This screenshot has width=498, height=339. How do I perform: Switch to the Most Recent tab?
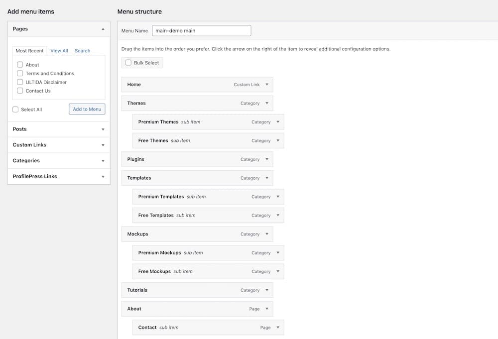click(x=29, y=51)
